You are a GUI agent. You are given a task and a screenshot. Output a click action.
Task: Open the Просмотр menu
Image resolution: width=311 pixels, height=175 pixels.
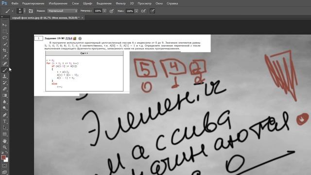click(144, 3)
